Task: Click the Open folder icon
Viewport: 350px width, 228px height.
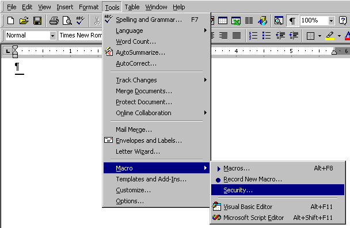Action: coord(24,21)
